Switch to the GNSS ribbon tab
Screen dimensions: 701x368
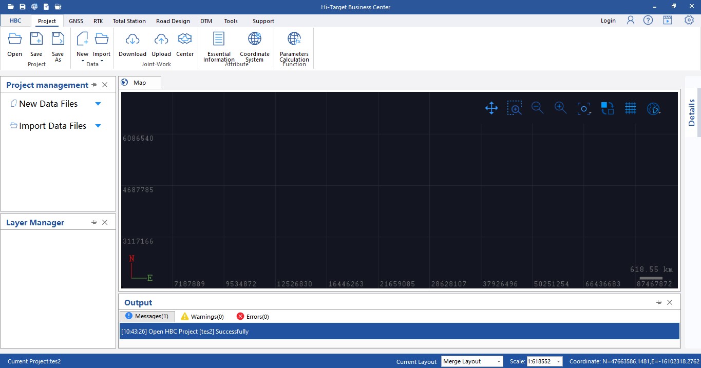[76, 21]
